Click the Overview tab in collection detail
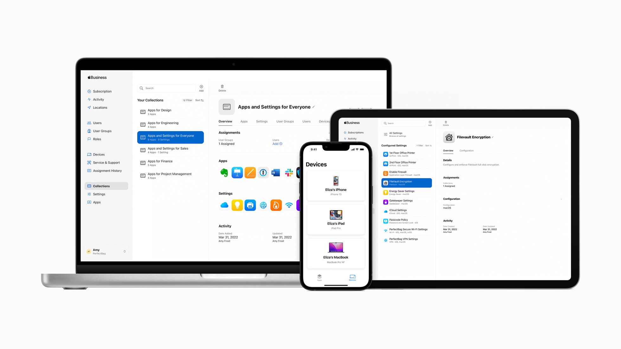This screenshot has width=621, height=349. pyautogui.click(x=225, y=121)
